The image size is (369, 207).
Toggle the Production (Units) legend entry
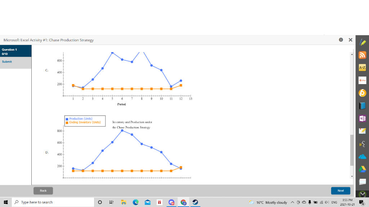[80, 119]
